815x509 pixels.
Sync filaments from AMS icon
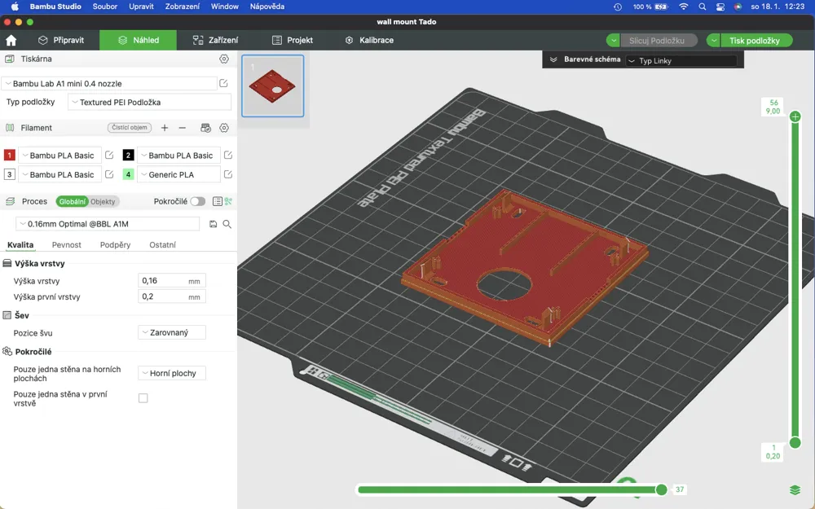coord(206,128)
